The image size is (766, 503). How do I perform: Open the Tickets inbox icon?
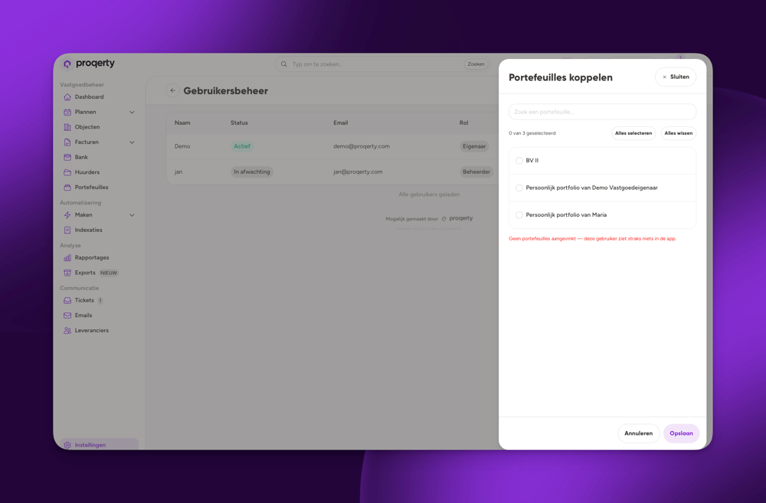pos(67,300)
